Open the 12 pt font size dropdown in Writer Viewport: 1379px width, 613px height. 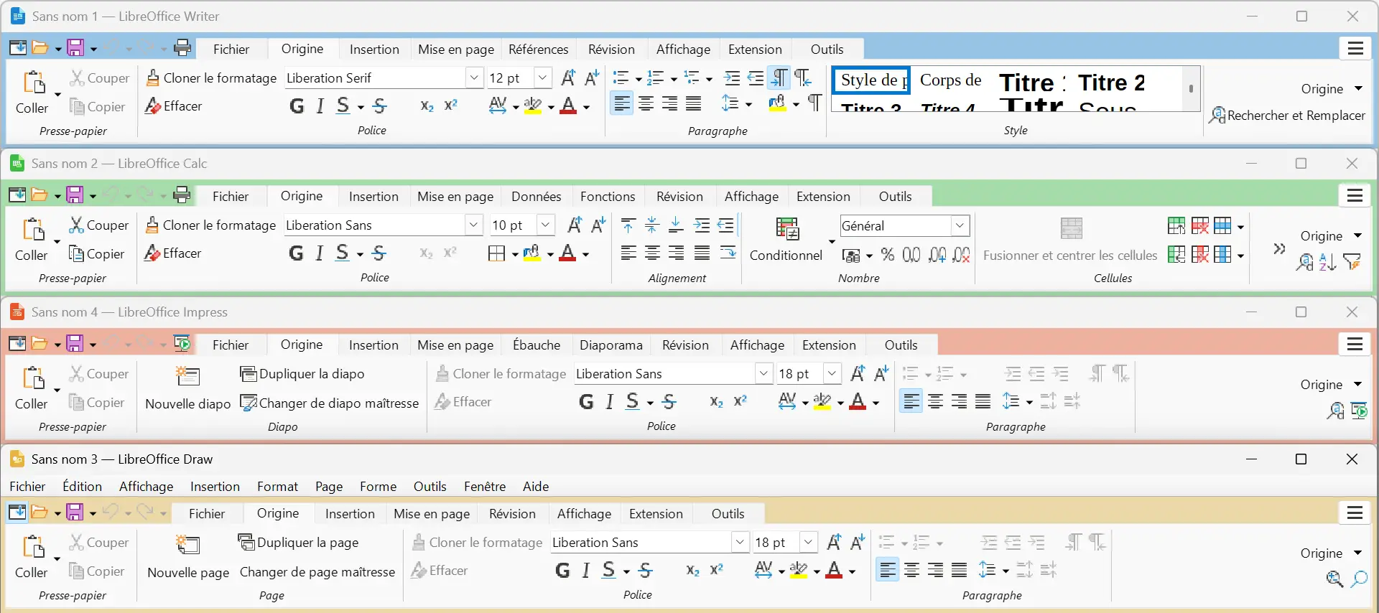tap(543, 78)
